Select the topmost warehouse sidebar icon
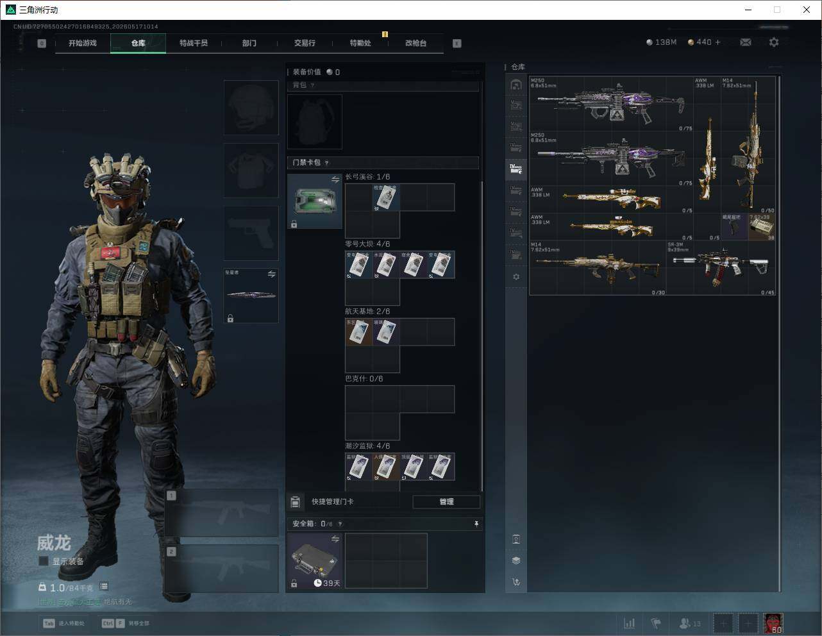 pyautogui.click(x=516, y=85)
